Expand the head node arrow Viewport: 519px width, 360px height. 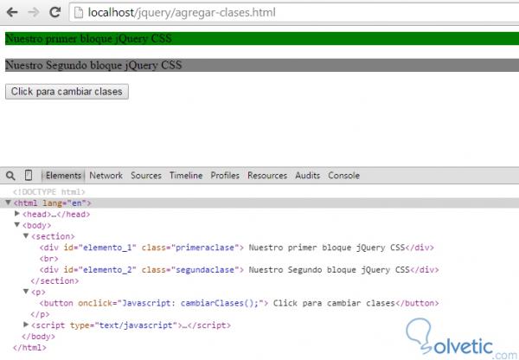click(17, 214)
